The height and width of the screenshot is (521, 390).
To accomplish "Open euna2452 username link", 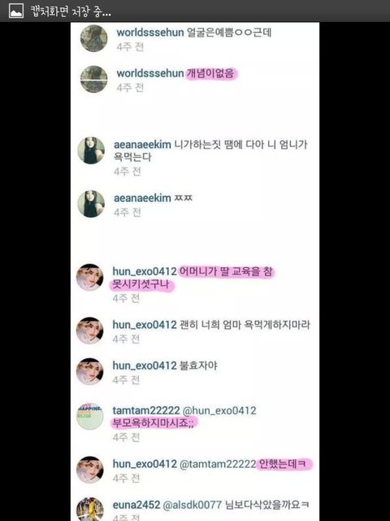I will pos(136,505).
